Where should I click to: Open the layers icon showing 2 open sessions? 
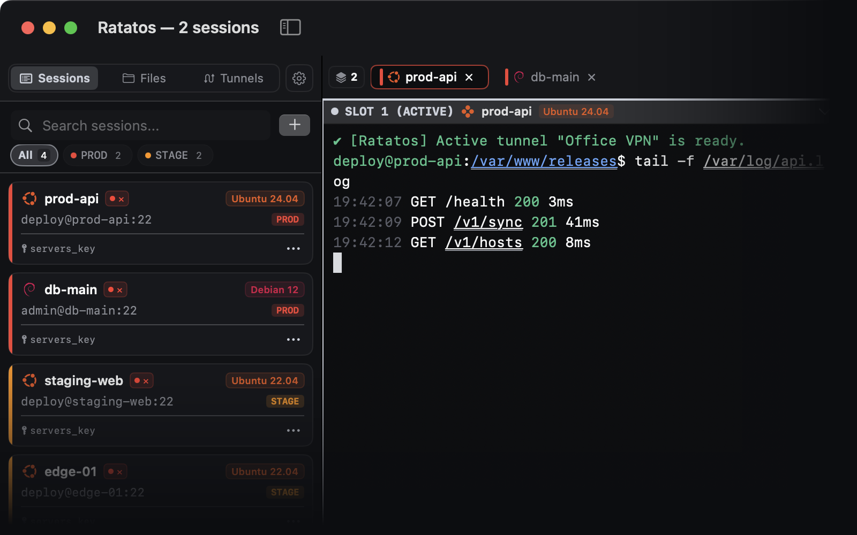347,78
